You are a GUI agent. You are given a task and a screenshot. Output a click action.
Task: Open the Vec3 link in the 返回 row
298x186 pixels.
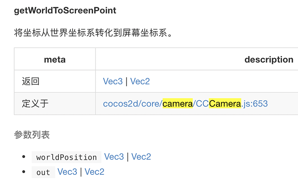tap(113, 81)
